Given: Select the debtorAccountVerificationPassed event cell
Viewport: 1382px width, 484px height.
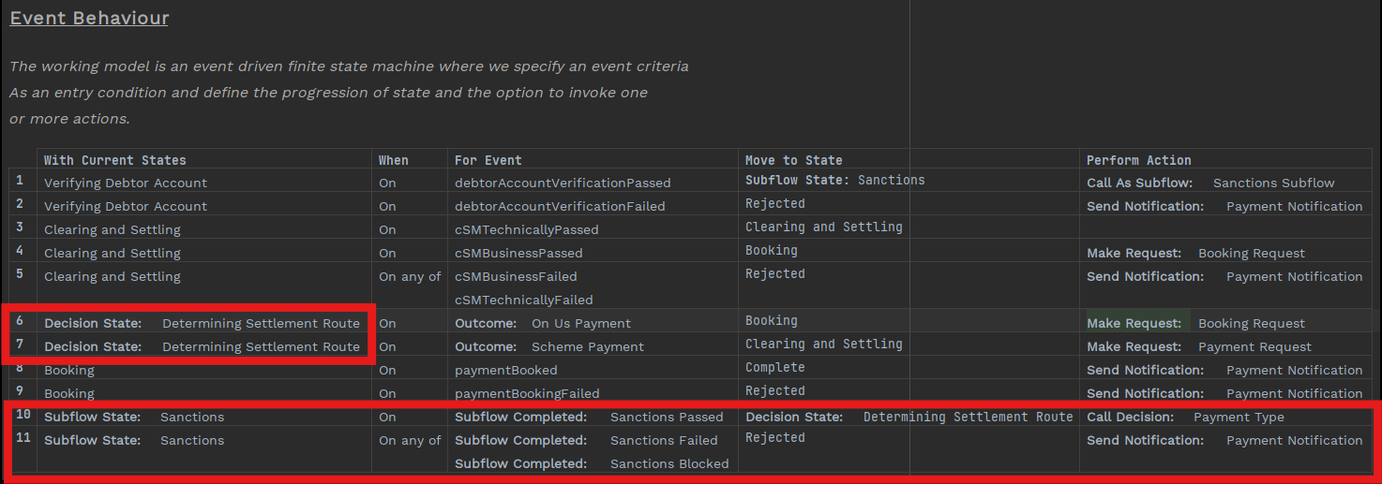Looking at the screenshot, I should 563,183.
